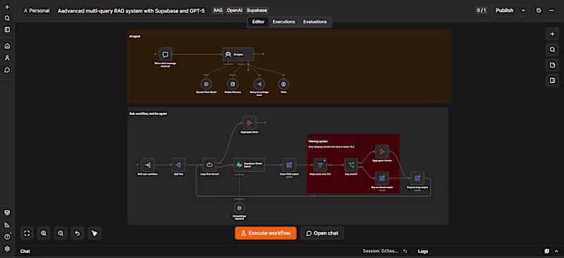Reset the chat session with arrow icon

(405, 251)
